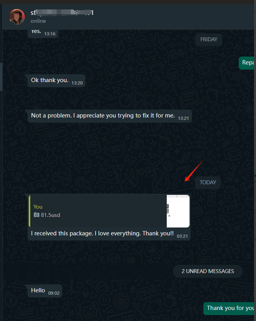The image size is (256, 321).
Task: Click the 13:21 message timestamp
Action: (x=183, y=118)
